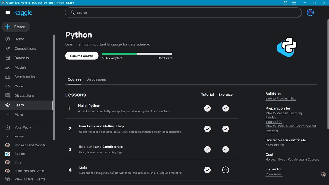
Task: Open the Booleans and Conditionals lesson title
Action: click(x=101, y=147)
